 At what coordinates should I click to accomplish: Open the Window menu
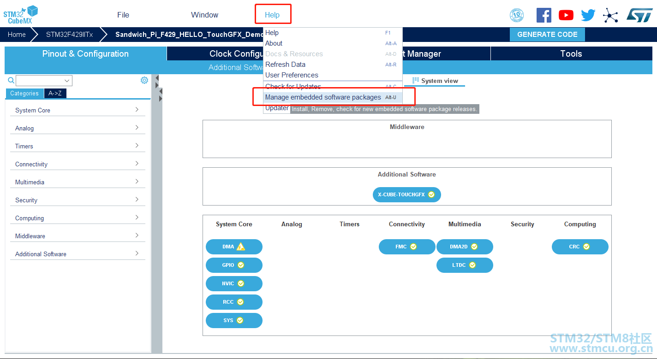click(x=205, y=15)
